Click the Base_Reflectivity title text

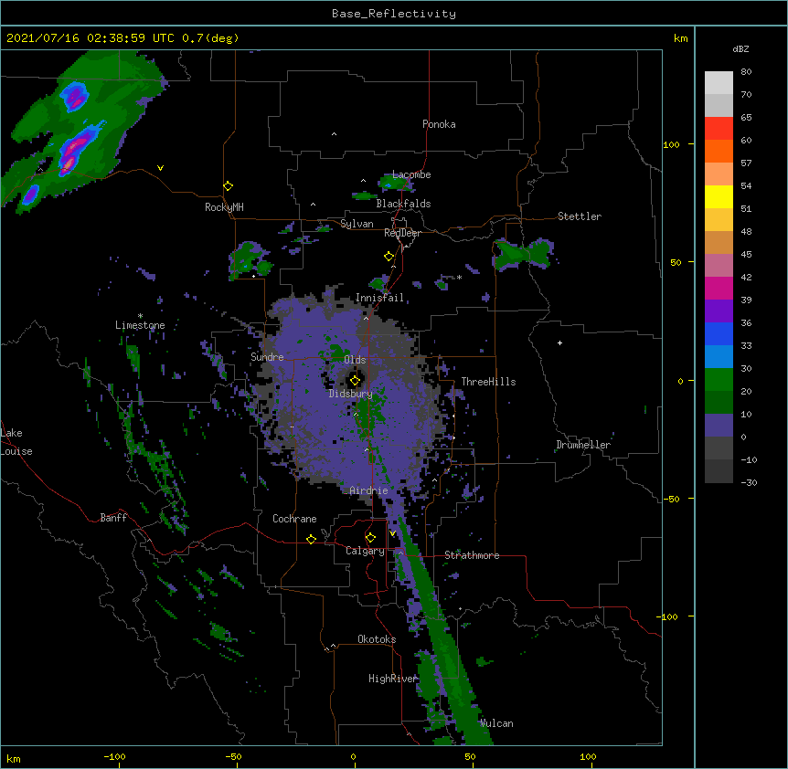(x=394, y=14)
